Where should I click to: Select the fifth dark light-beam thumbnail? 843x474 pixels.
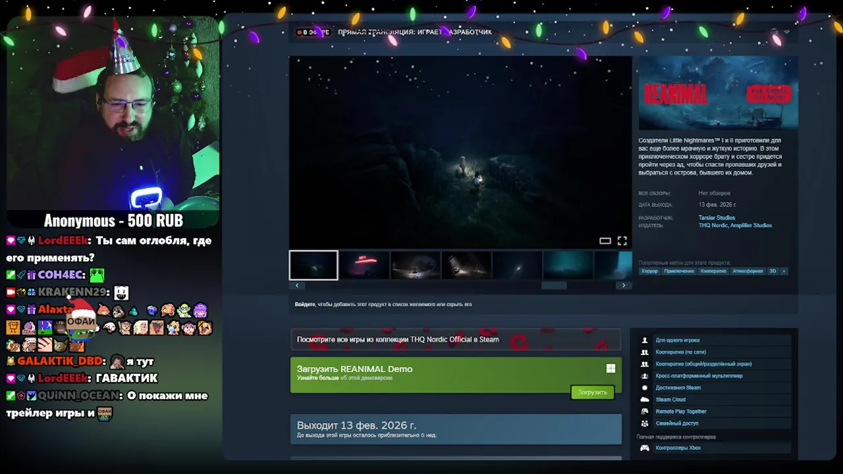coord(516,265)
